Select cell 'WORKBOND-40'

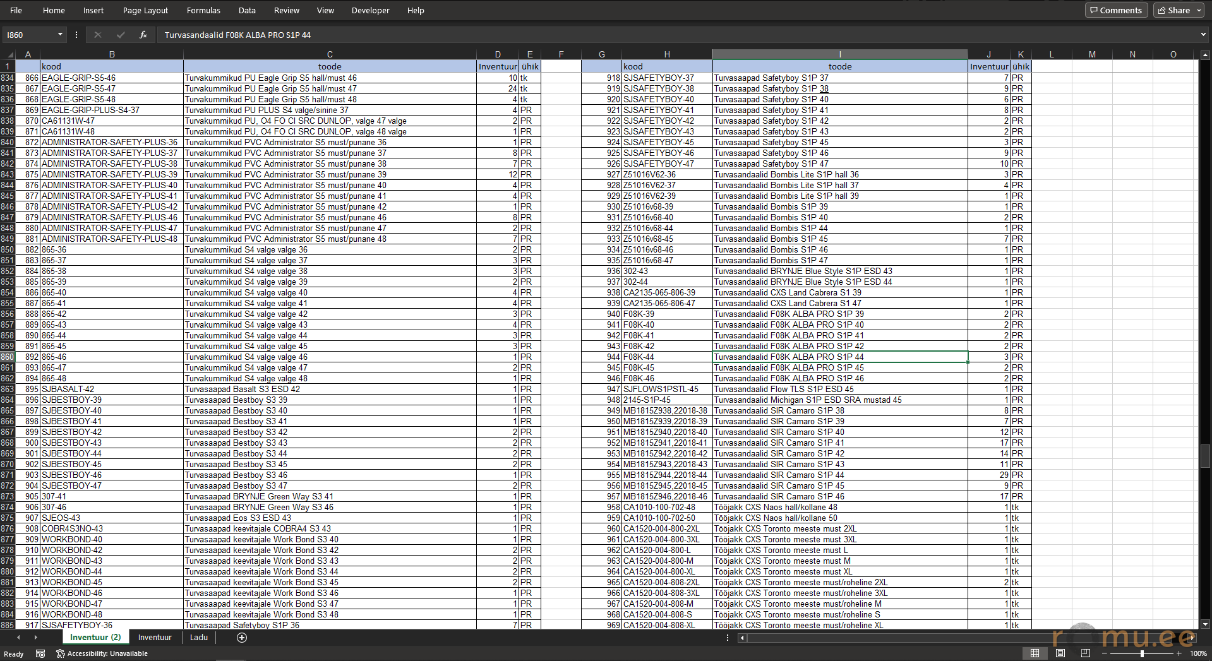point(112,539)
